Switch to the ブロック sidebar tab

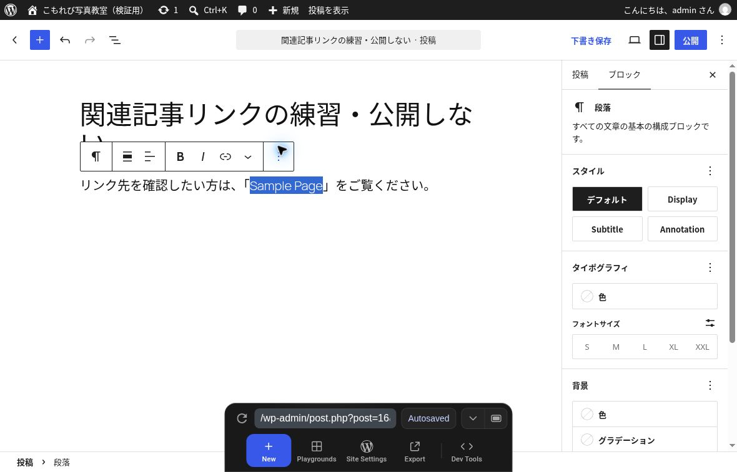624,75
